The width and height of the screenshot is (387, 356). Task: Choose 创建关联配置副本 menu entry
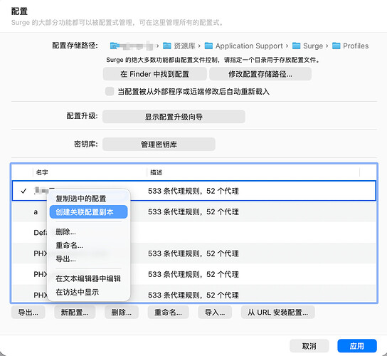[88, 212]
